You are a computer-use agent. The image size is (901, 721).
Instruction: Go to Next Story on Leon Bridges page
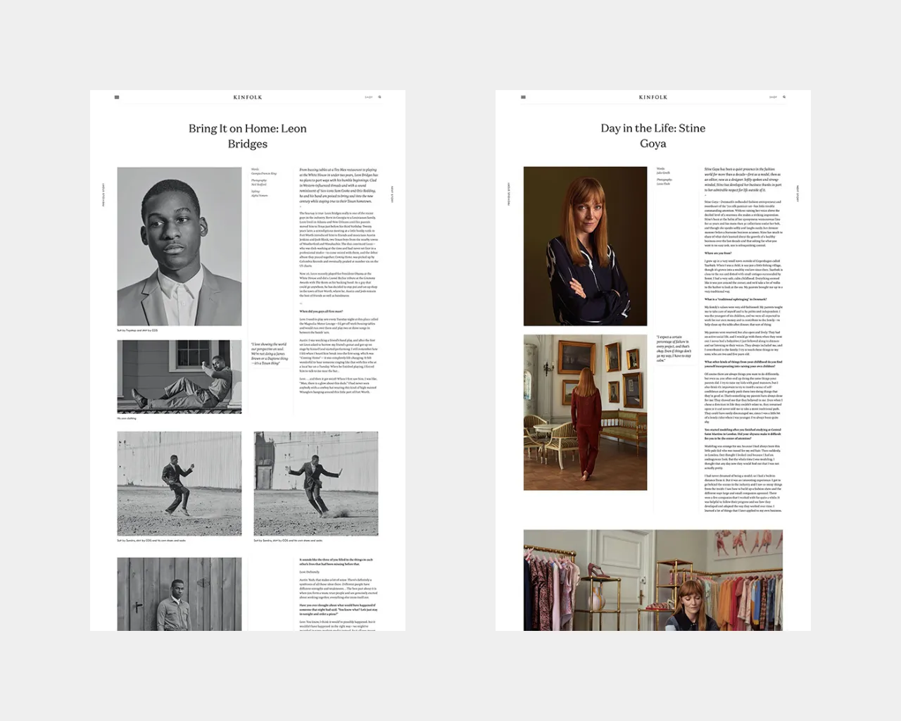click(392, 194)
